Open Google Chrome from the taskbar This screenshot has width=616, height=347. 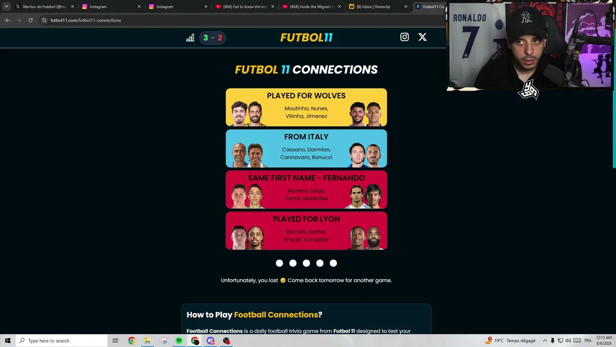click(x=131, y=341)
